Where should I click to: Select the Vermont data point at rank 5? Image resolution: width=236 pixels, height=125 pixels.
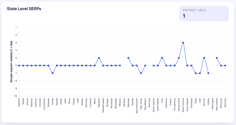[204, 58]
